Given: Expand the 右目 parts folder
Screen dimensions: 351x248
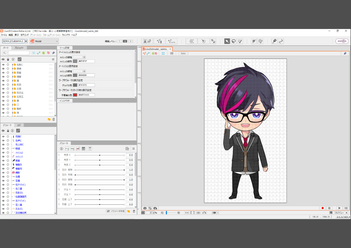Looking at the screenshot, I should 13,85.
